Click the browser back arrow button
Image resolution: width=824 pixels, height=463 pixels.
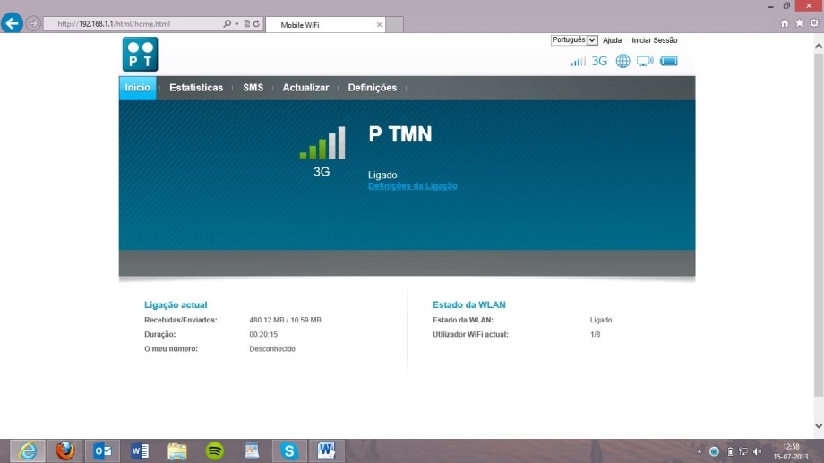point(13,23)
